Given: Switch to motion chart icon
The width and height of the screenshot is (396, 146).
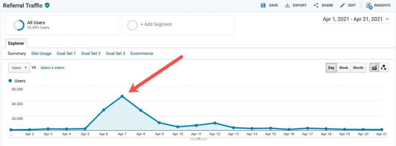Looking at the screenshot, I should click(x=384, y=68).
